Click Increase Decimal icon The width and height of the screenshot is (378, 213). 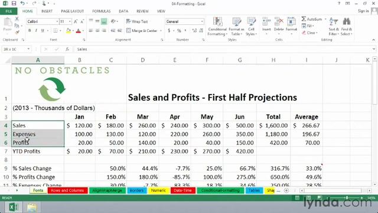click(194, 31)
